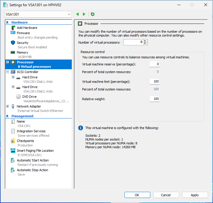Click the Relative weight input field

(154, 99)
